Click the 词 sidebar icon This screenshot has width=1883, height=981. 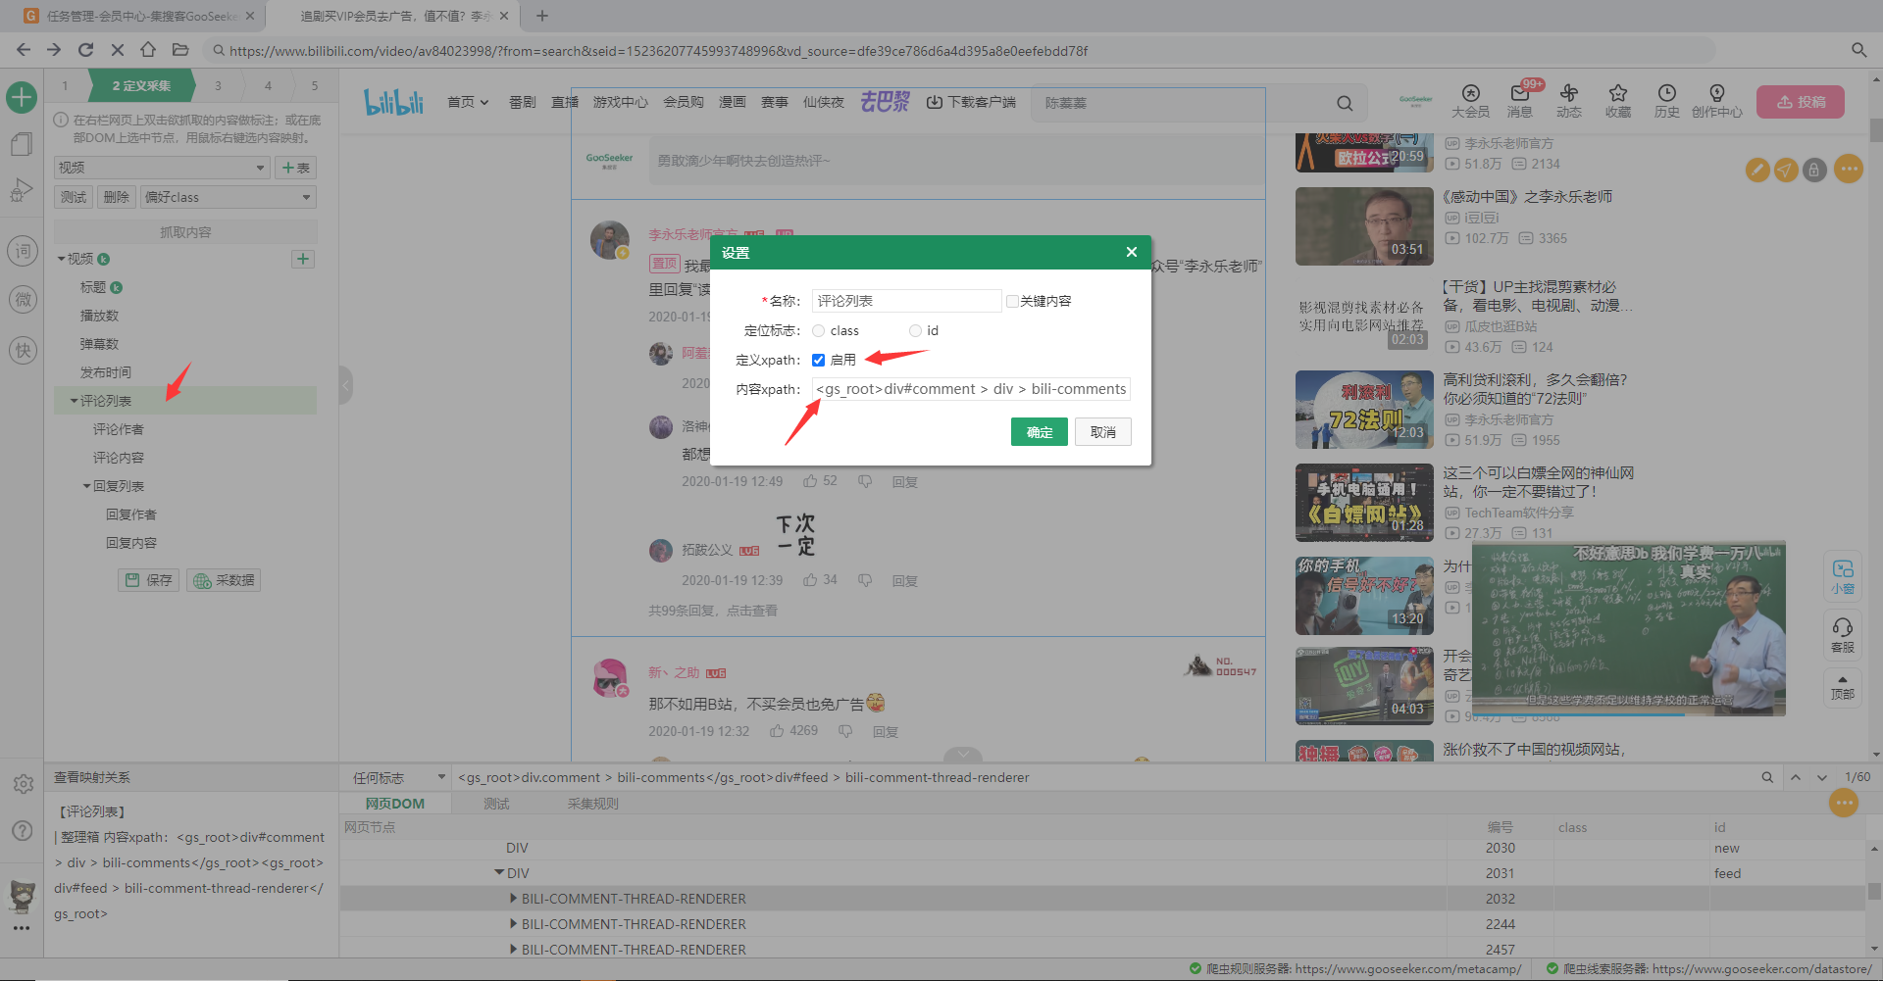pos(22,251)
